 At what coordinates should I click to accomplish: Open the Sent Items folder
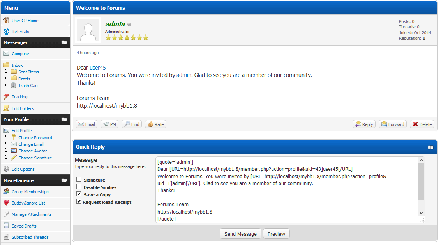tap(28, 72)
